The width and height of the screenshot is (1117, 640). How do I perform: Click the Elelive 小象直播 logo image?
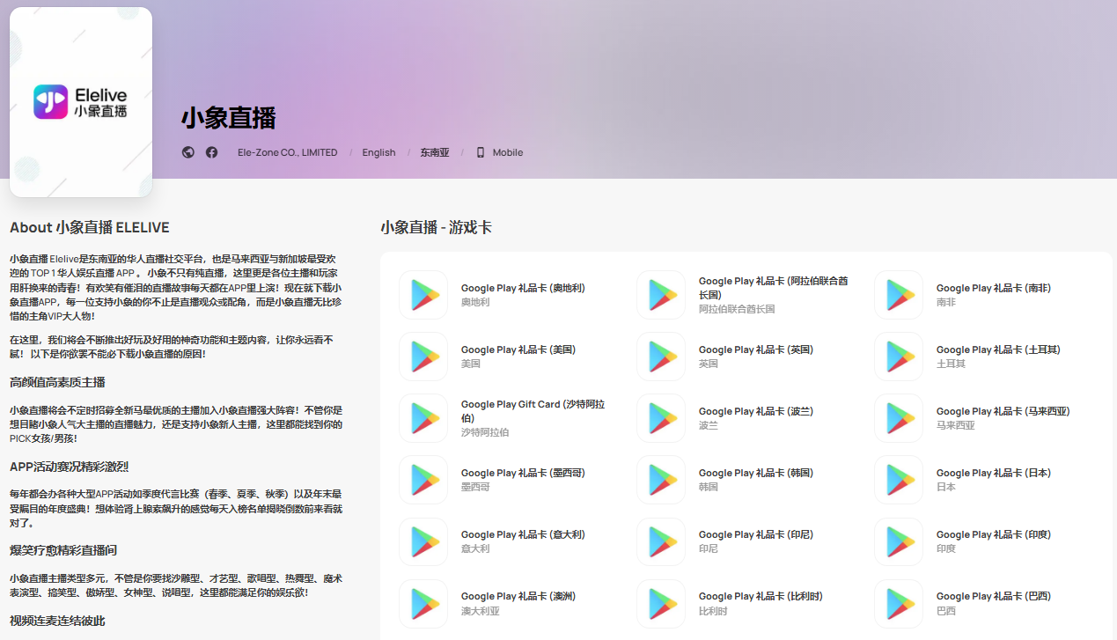81,102
